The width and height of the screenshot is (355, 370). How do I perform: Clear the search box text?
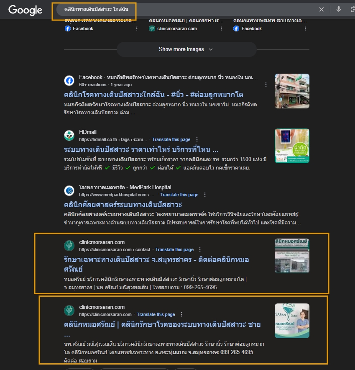point(322,10)
